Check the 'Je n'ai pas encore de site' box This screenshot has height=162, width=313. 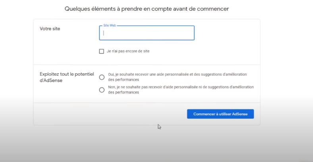coord(102,51)
